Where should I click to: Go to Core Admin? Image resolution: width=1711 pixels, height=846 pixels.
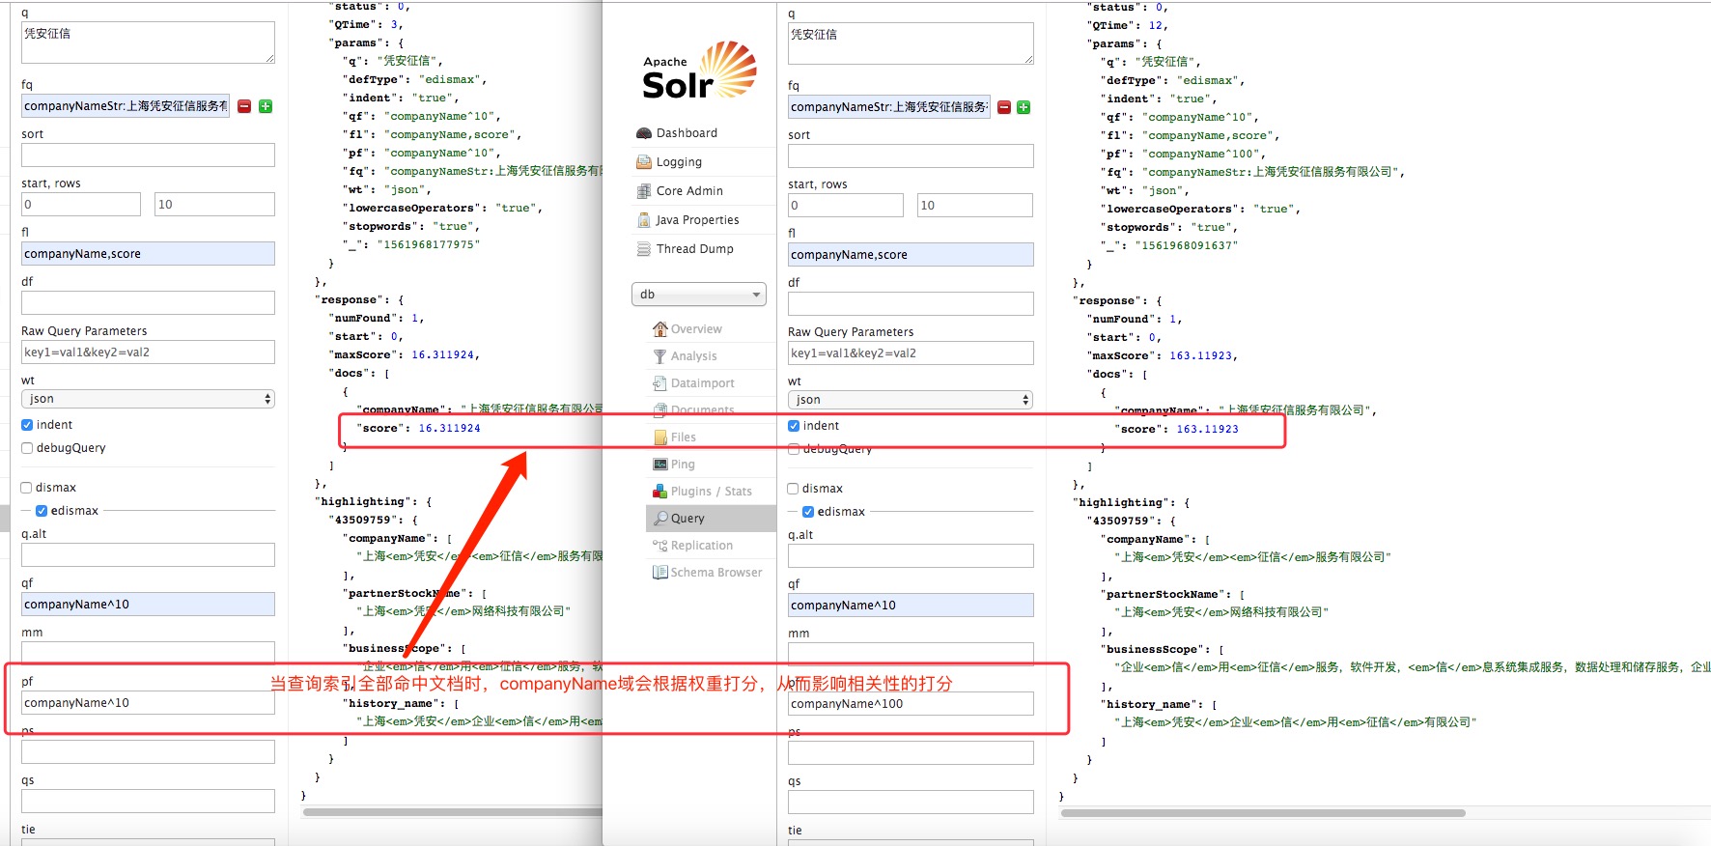[689, 191]
